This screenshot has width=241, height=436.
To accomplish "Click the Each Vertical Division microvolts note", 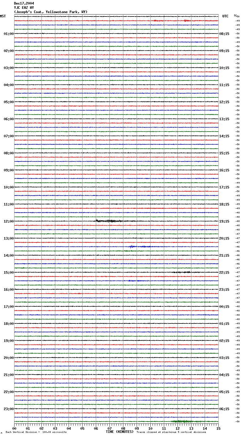I will click(x=36, y=432).
